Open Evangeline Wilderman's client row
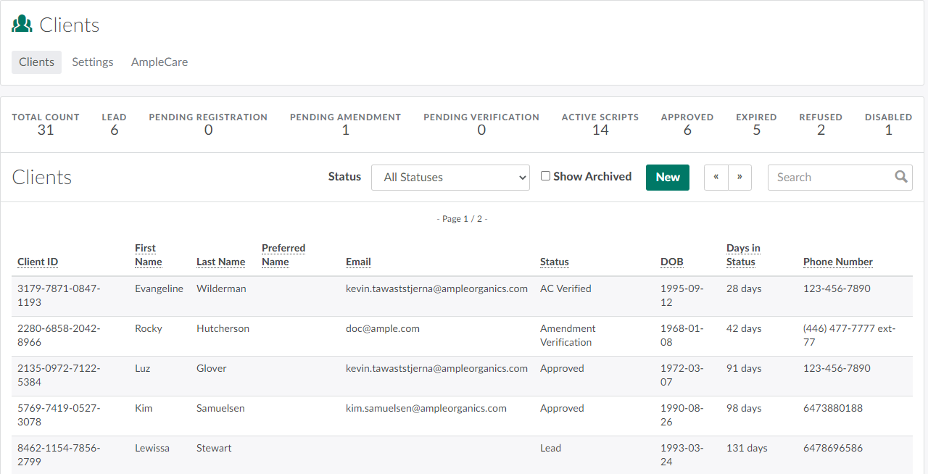This screenshot has height=474, width=928. 220,289
